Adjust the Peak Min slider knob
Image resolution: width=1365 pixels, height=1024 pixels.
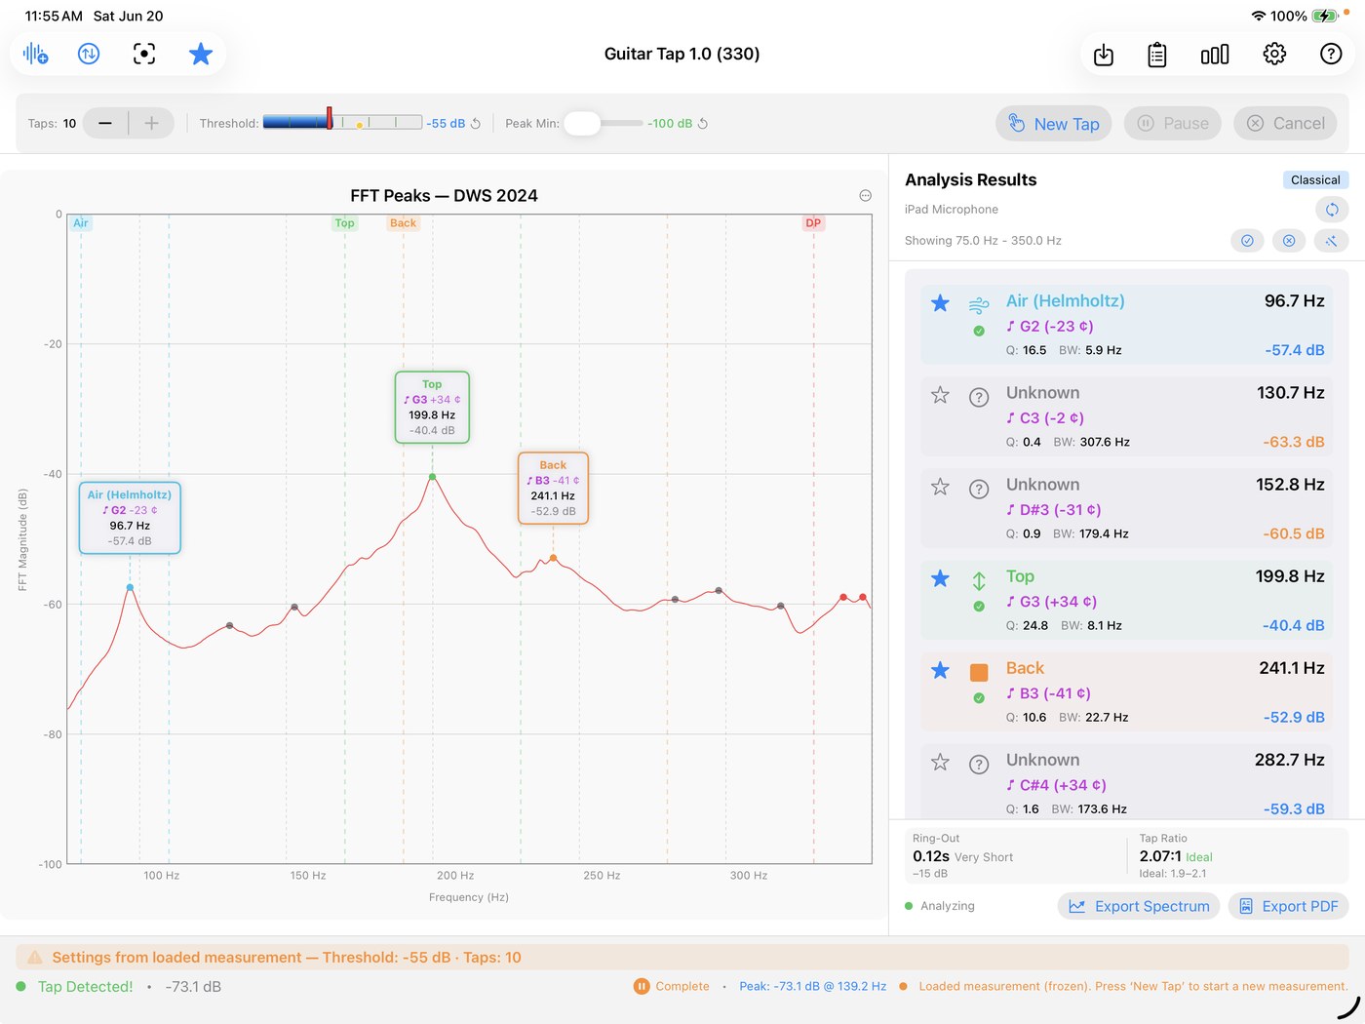582,124
